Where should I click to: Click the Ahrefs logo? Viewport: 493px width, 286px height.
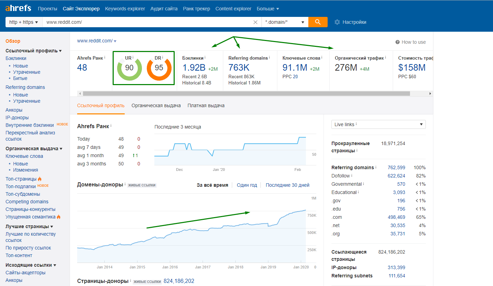coord(18,8)
